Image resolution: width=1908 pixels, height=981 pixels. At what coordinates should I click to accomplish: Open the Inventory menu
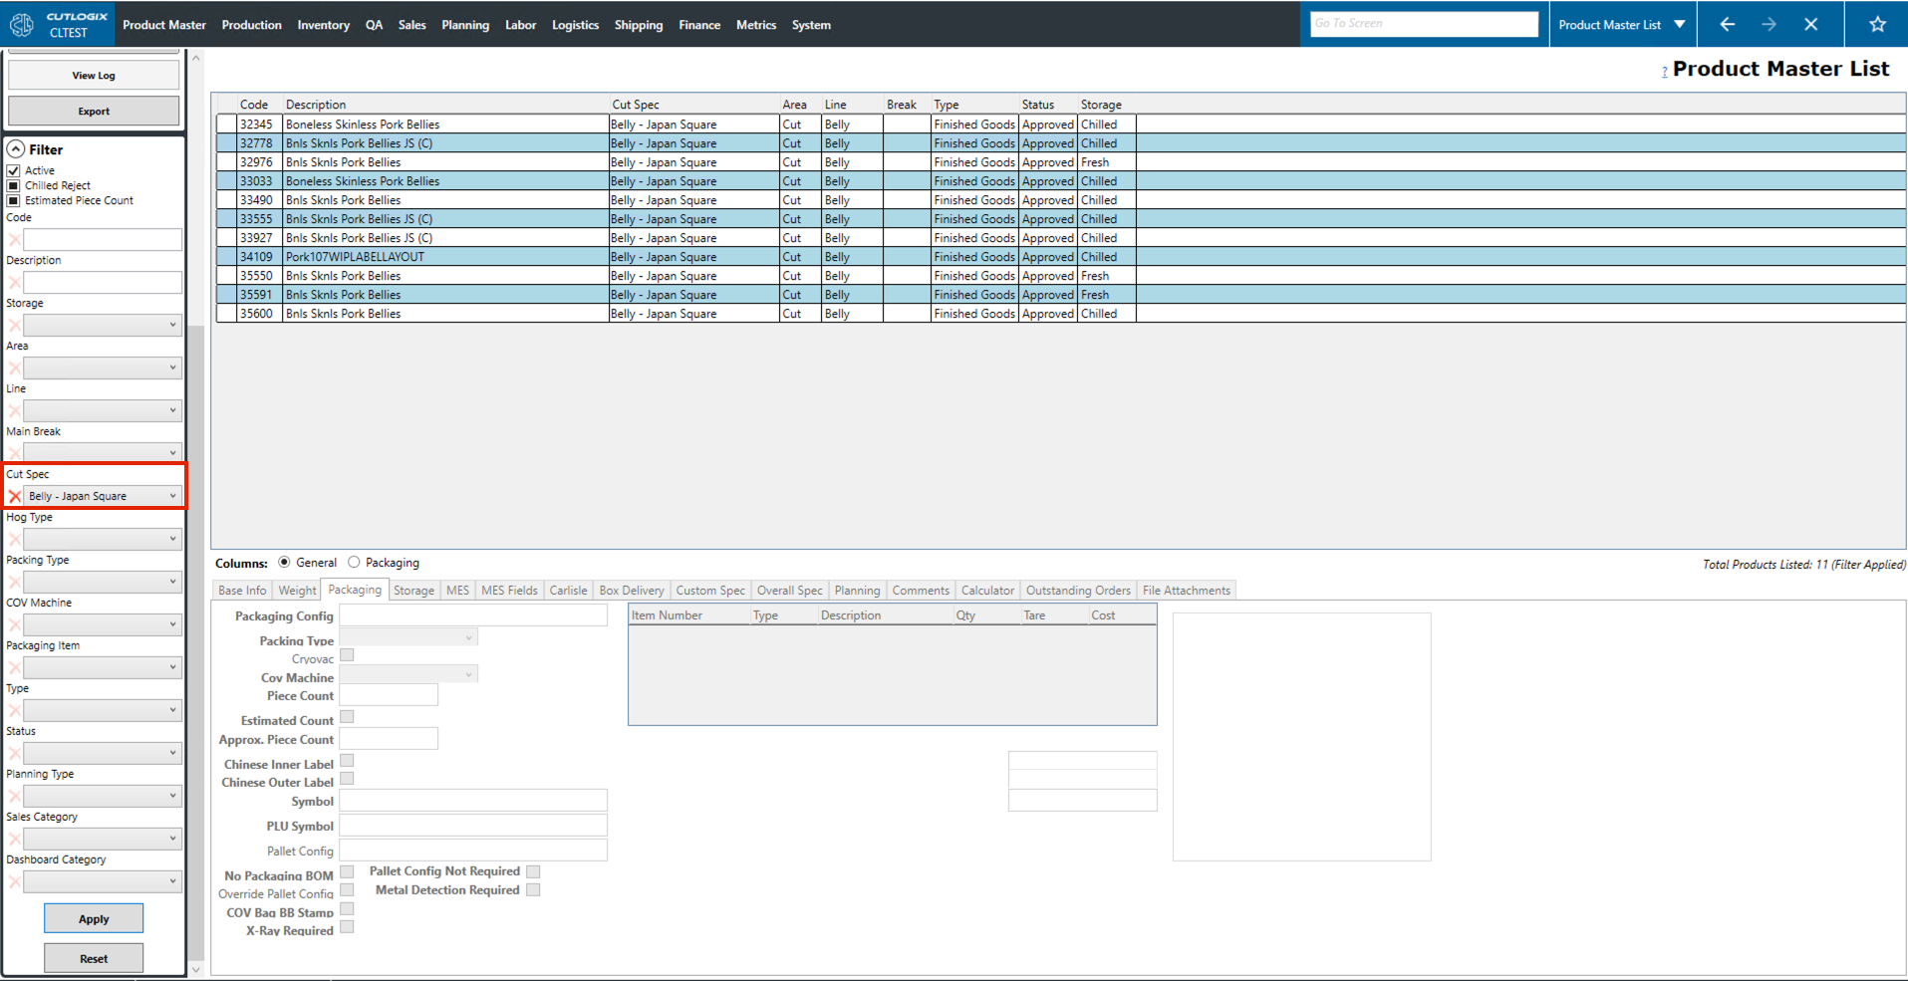coord(323,25)
